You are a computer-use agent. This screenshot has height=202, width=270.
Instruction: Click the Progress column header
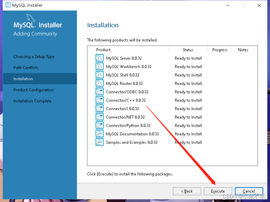point(220,50)
